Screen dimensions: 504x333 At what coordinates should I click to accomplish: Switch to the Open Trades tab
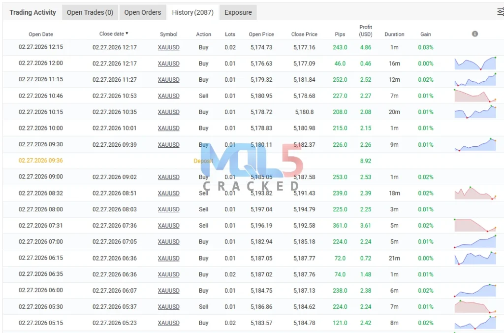pyautogui.click(x=90, y=12)
